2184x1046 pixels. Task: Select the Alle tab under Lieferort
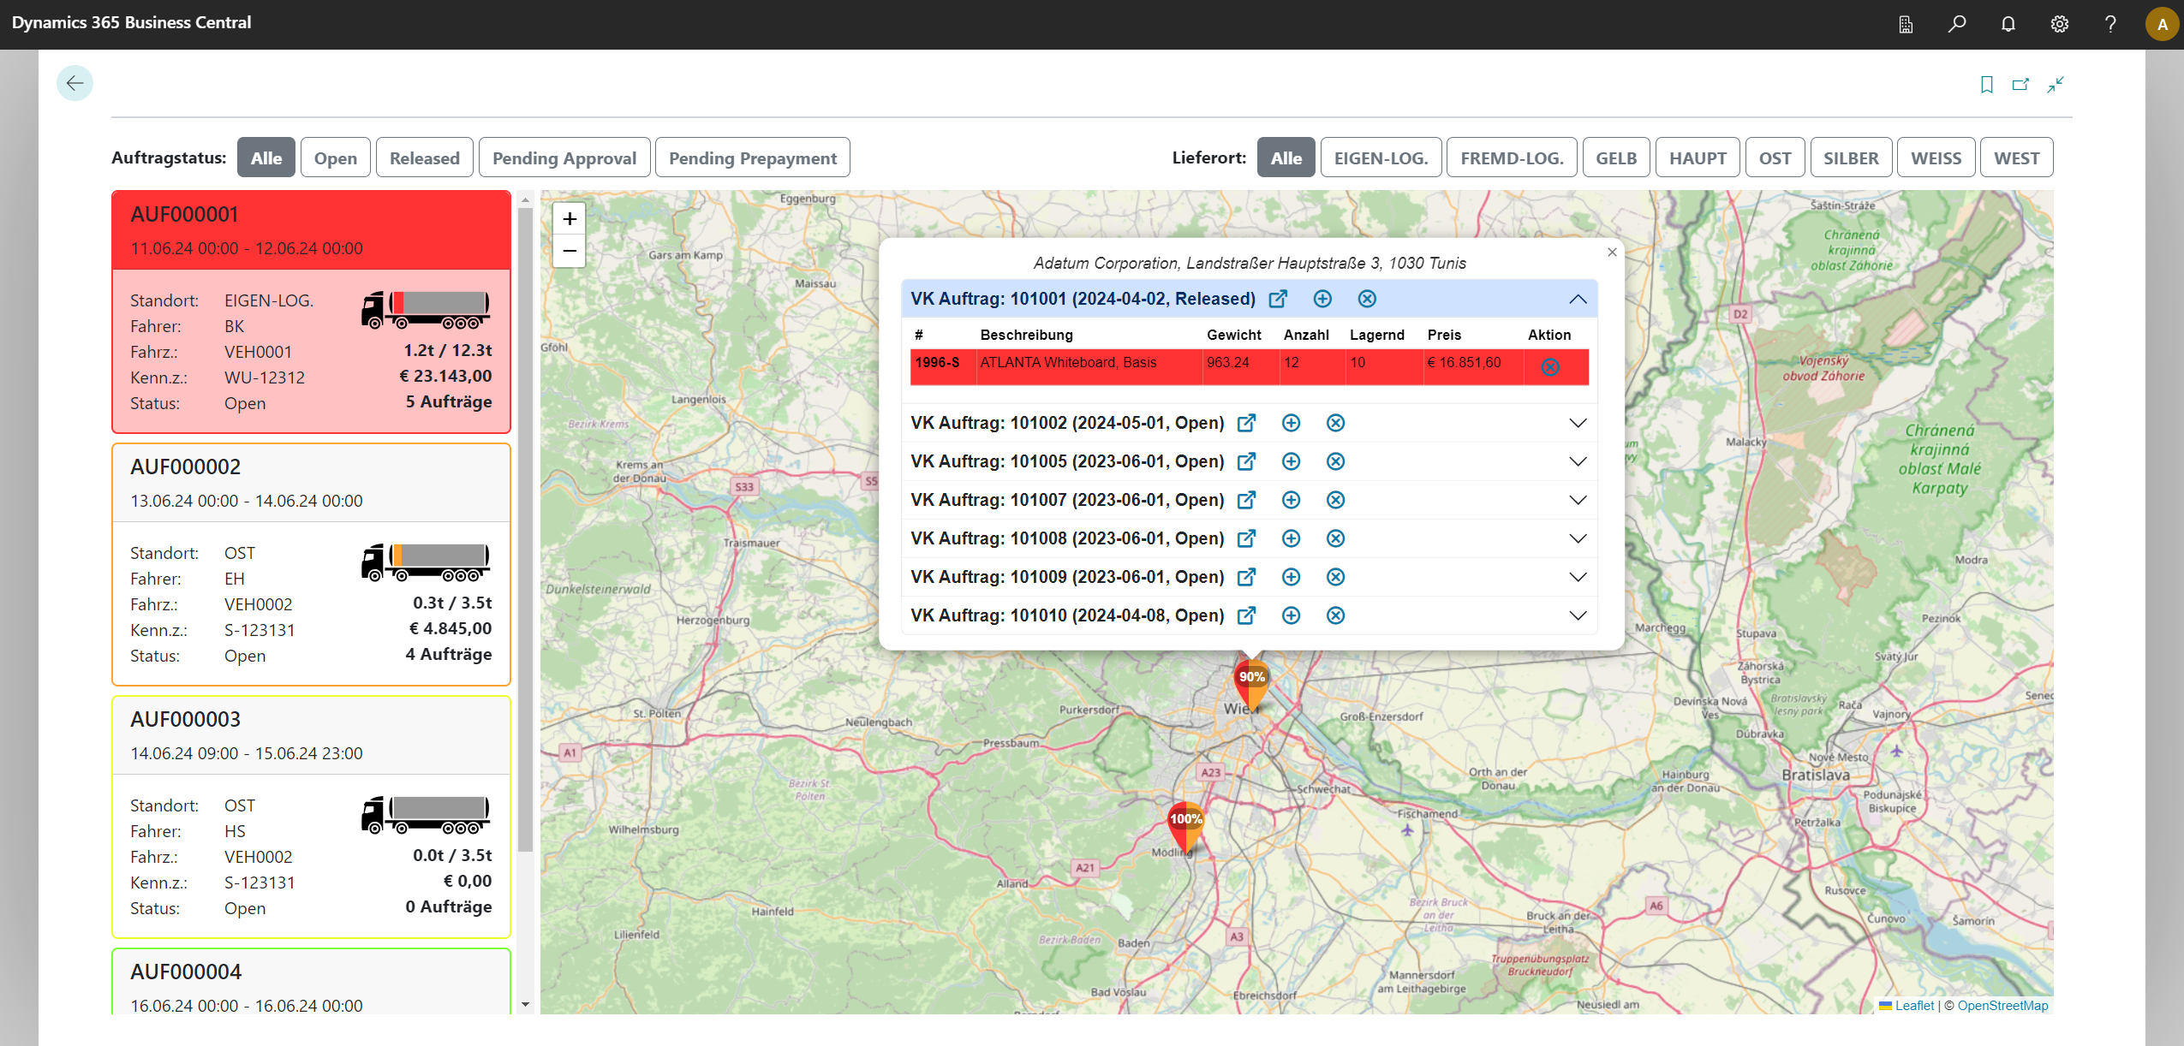pos(1286,157)
